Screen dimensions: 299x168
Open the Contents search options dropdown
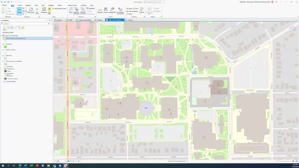(51, 24)
